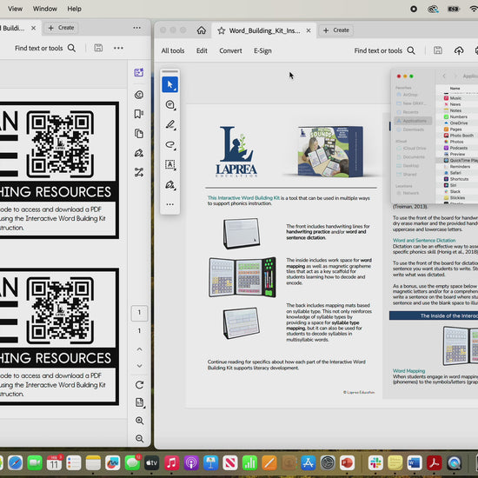Select the freehand Draw loop tool
The width and height of the screenshot is (478, 478).
pyautogui.click(x=169, y=144)
